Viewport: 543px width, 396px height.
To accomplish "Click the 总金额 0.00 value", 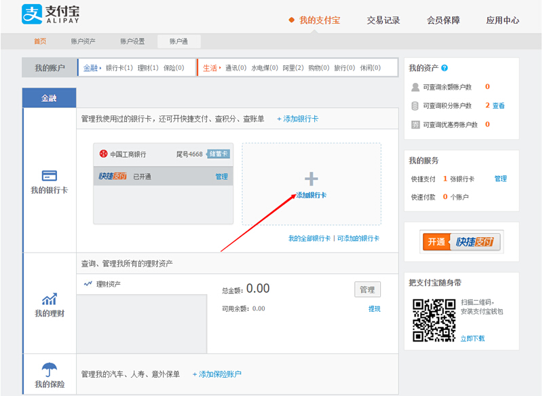I will click(x=258, y=288).
